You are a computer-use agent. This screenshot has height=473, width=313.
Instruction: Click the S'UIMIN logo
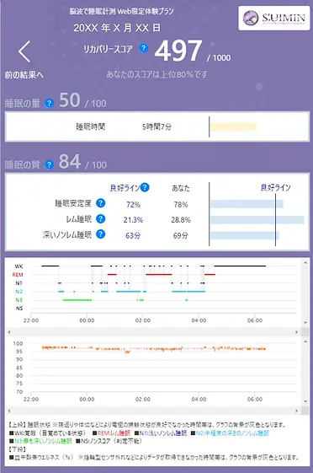pos(274,18)
